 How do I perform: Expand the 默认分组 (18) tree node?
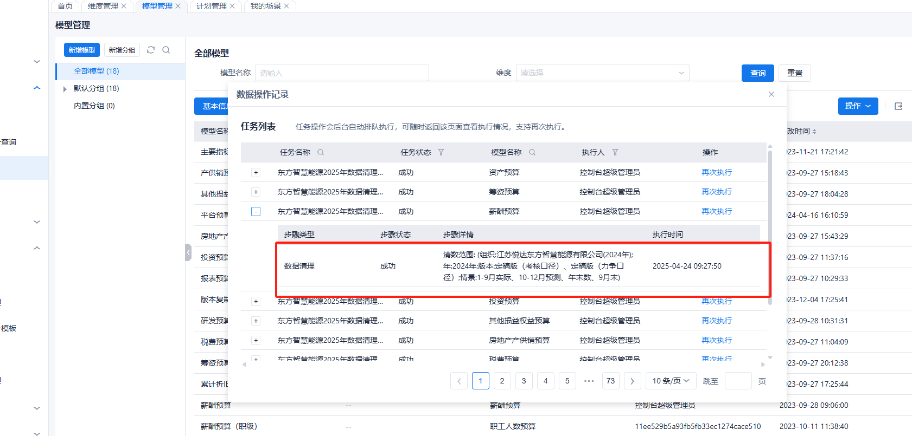coord(65,89)
